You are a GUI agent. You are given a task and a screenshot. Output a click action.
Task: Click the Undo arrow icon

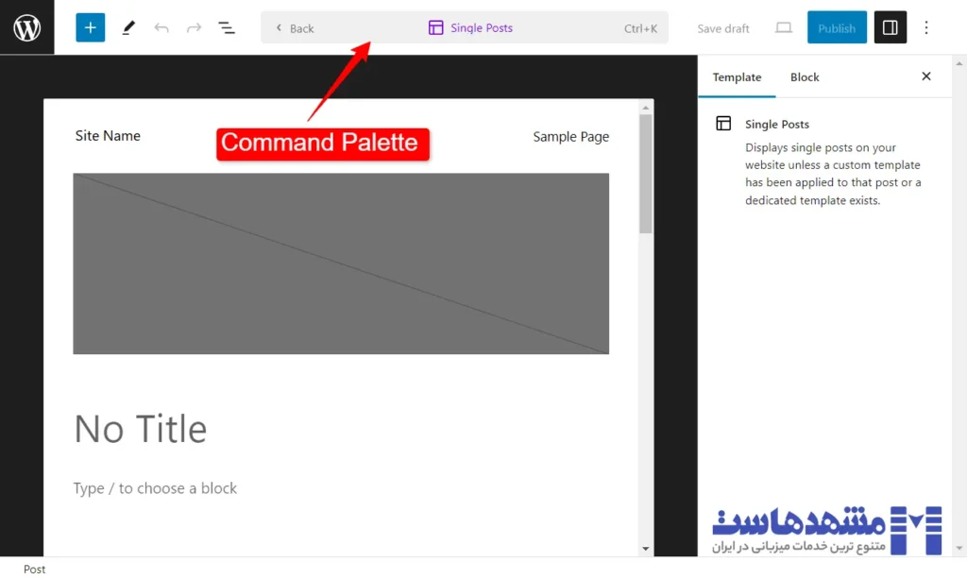tap(161, 27)
